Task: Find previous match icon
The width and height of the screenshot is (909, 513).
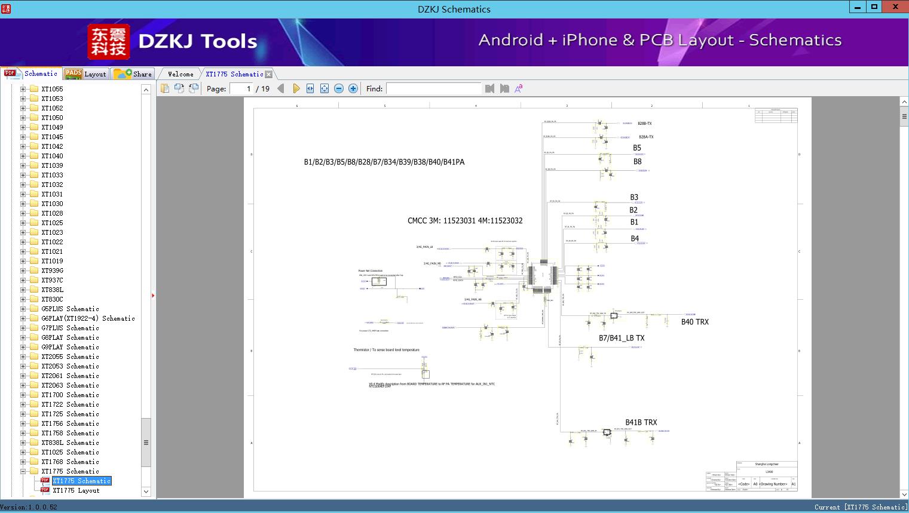Action: coord(490,88)
